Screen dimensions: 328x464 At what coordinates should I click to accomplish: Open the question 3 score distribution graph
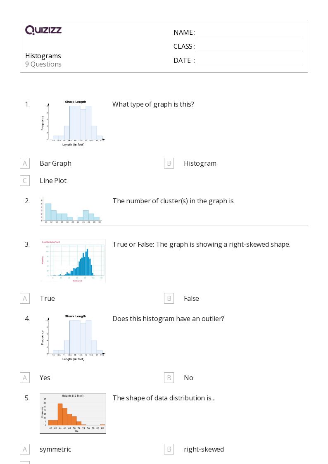(73, 261)
